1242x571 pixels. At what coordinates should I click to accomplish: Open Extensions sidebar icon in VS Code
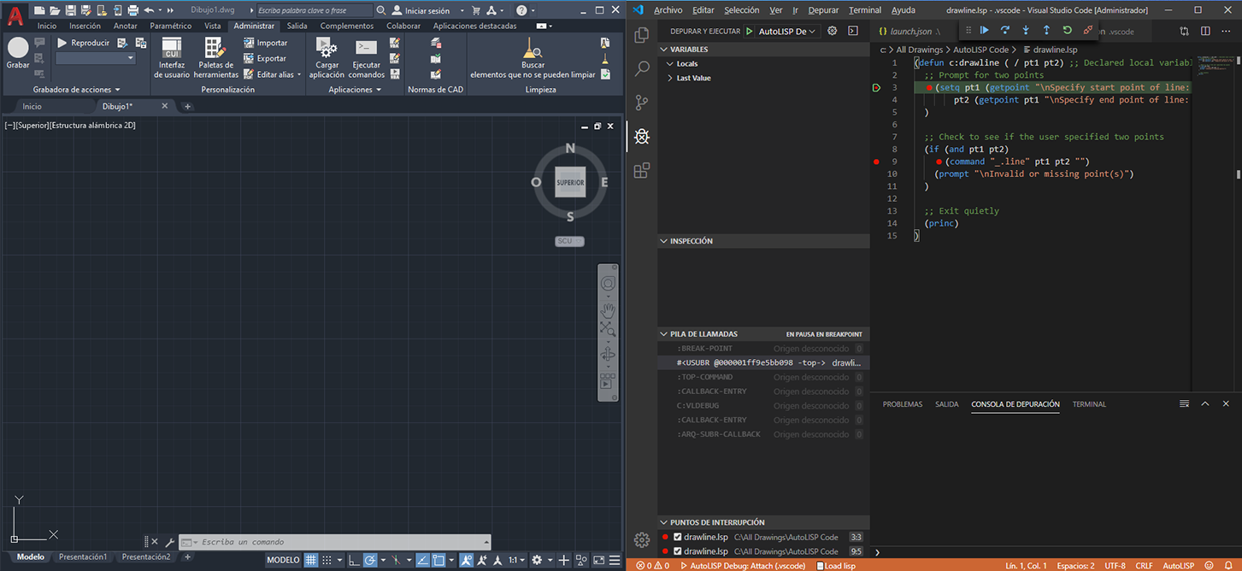(x=642, y=171)
